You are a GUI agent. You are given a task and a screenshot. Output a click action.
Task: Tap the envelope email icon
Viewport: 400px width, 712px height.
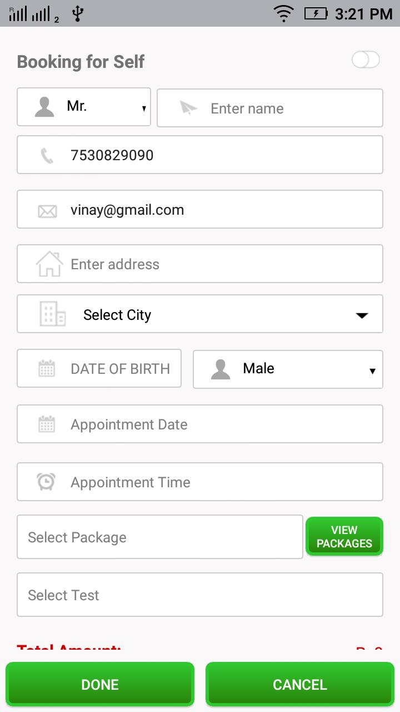(x=47, y=211)
